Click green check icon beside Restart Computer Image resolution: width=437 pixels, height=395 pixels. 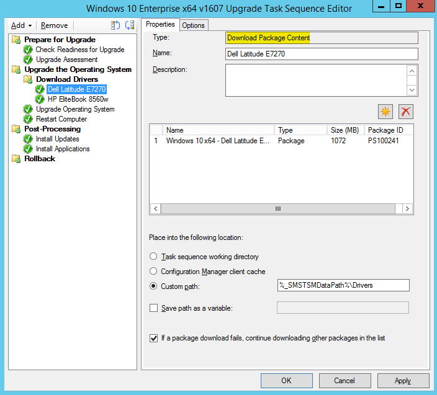[x=28, y=119]
